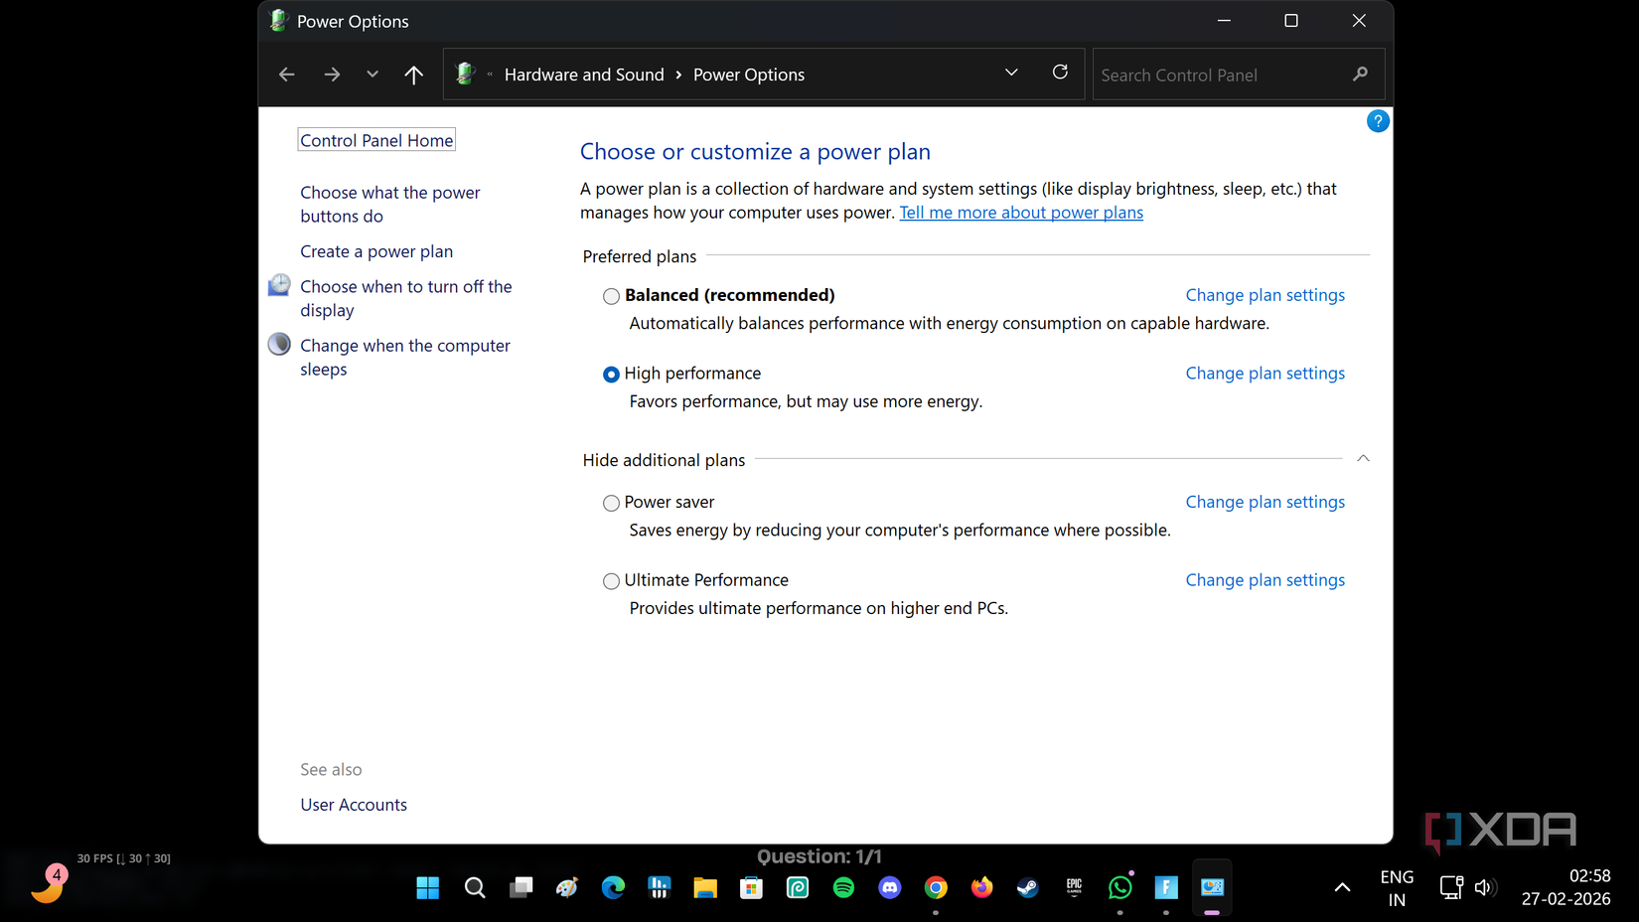Click the Control Panel taskbar icon

point(1212,887)
